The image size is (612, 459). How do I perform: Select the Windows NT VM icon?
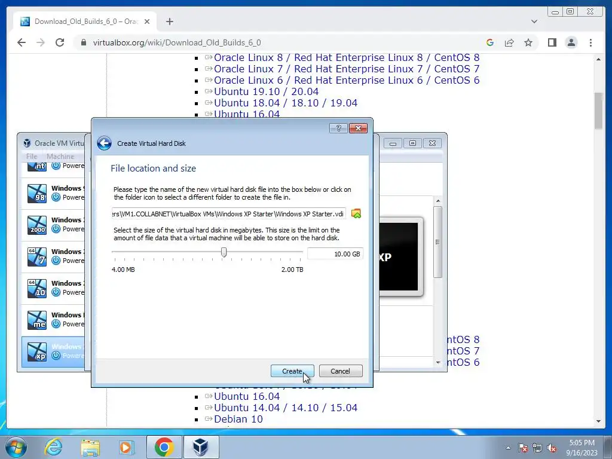coord(37,167)
